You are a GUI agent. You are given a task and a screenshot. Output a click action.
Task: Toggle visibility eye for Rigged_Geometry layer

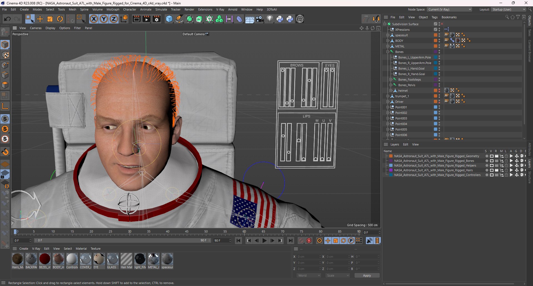[492, 156]
